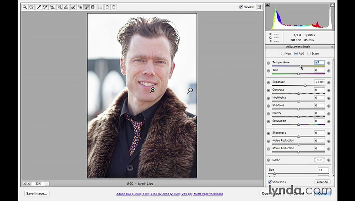
Task: Toggle the Show Pins checkbox
Action: pos(270,182)
